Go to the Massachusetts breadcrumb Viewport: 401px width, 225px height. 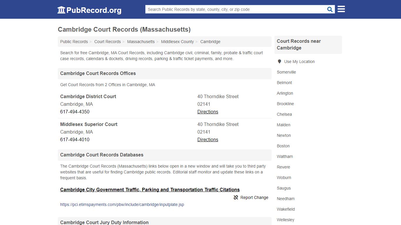click(141, 42)
